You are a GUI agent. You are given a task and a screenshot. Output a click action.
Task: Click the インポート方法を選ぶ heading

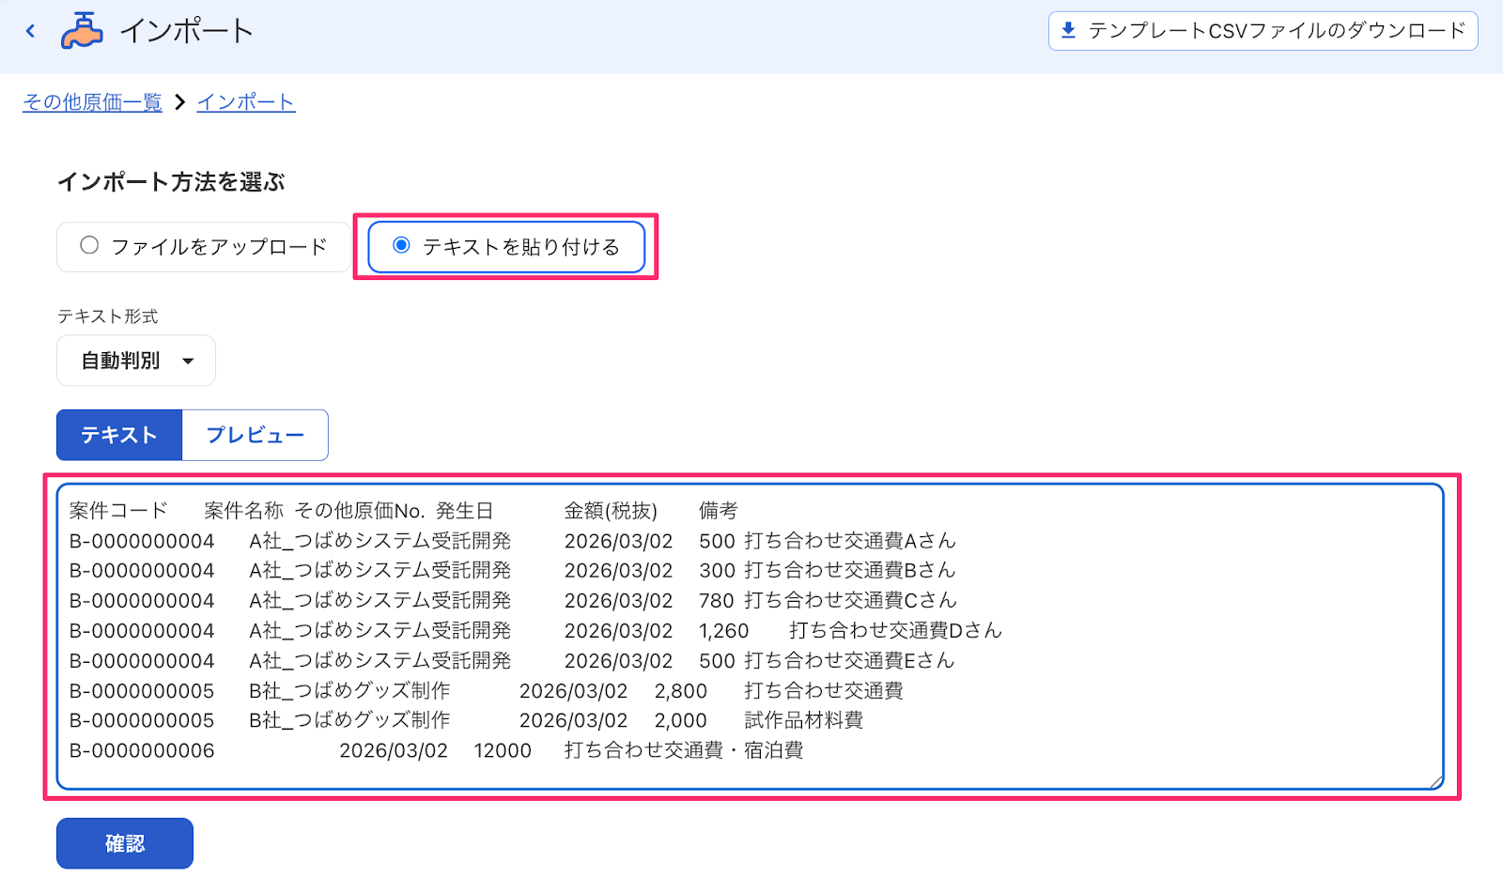point(171,182)
